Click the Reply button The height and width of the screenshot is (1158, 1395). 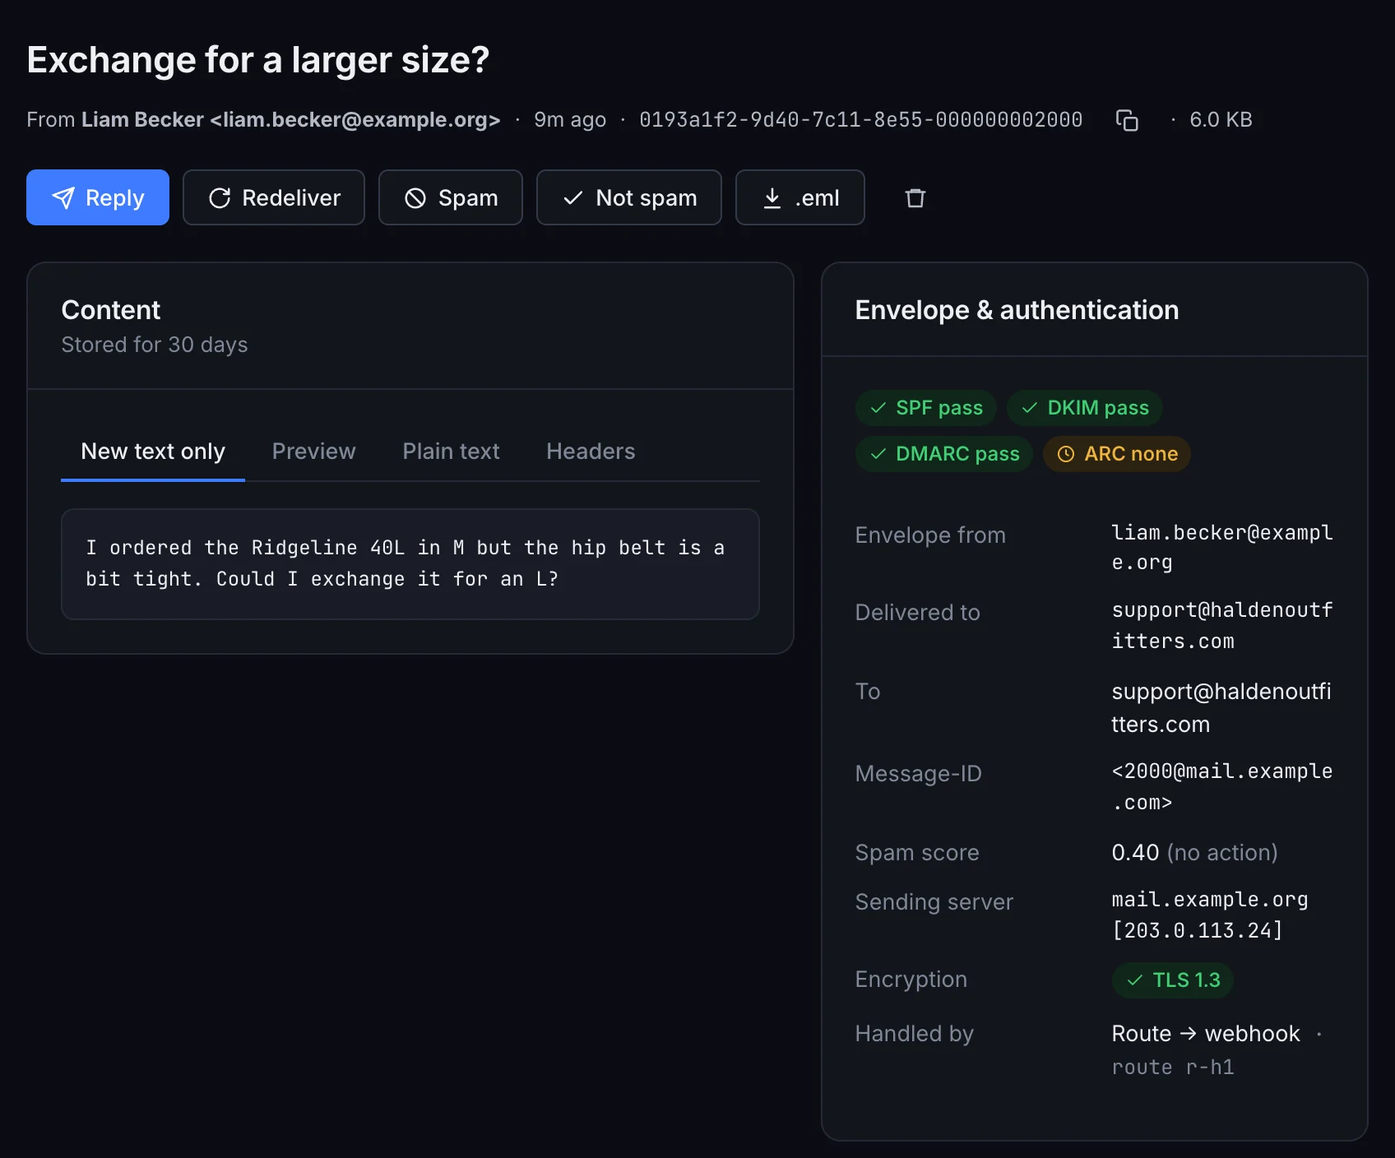pos(98,197)
